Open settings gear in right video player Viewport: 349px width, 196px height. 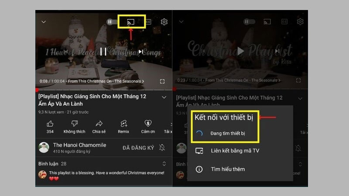[x=300, y=21]
